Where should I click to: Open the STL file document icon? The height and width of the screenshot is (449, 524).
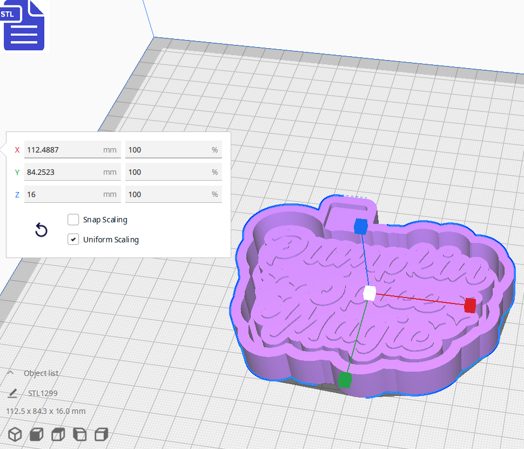point(24,25)
